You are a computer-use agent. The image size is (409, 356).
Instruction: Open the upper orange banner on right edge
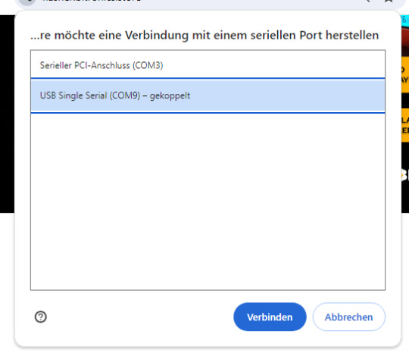click(x=405, y=74)
